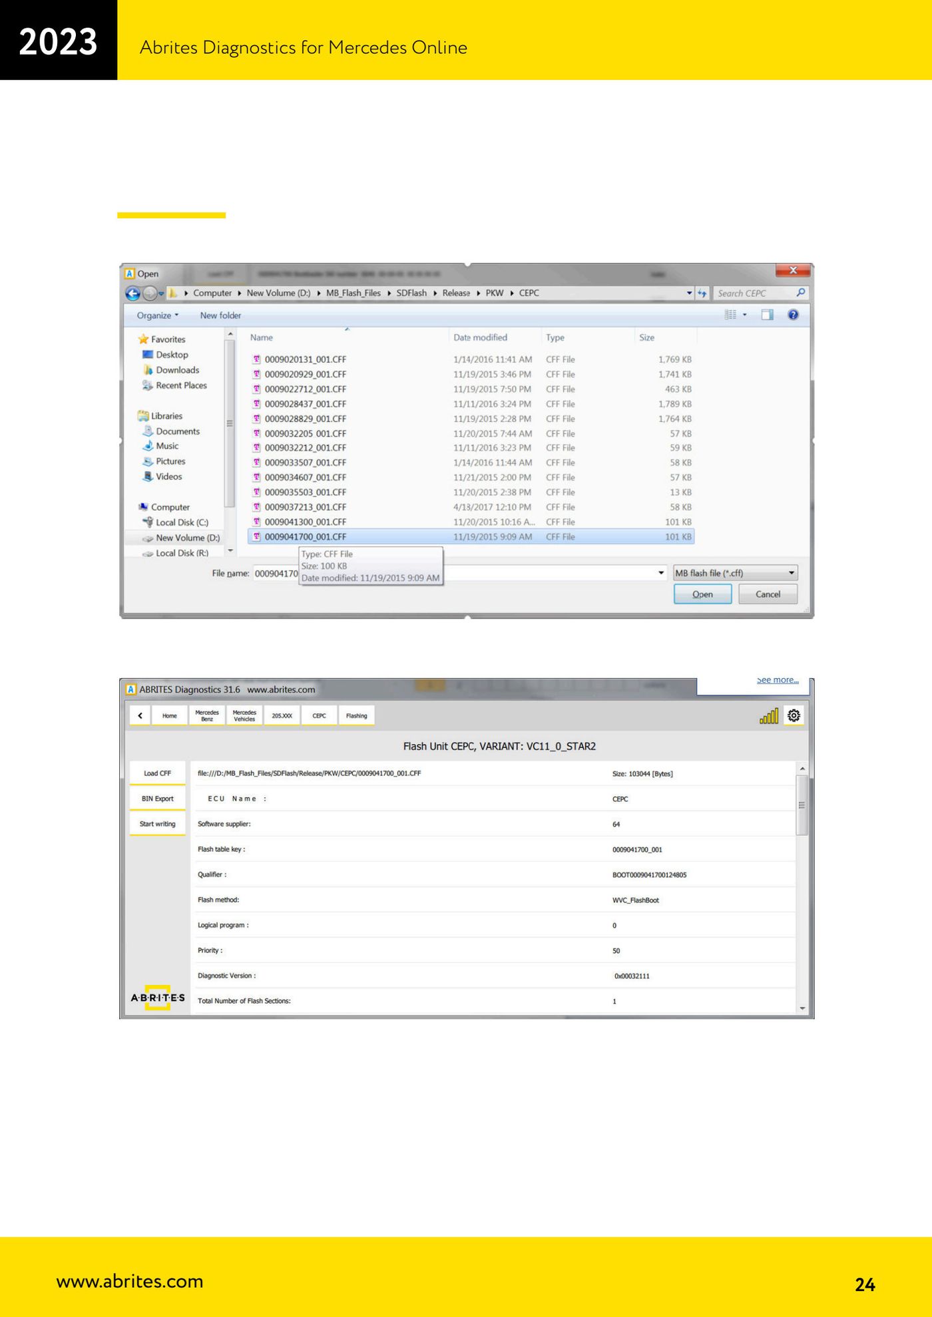Switch to the CEPC tab in ABRITES
Viewport: 932px width, 1317px height.
(319, 715)
